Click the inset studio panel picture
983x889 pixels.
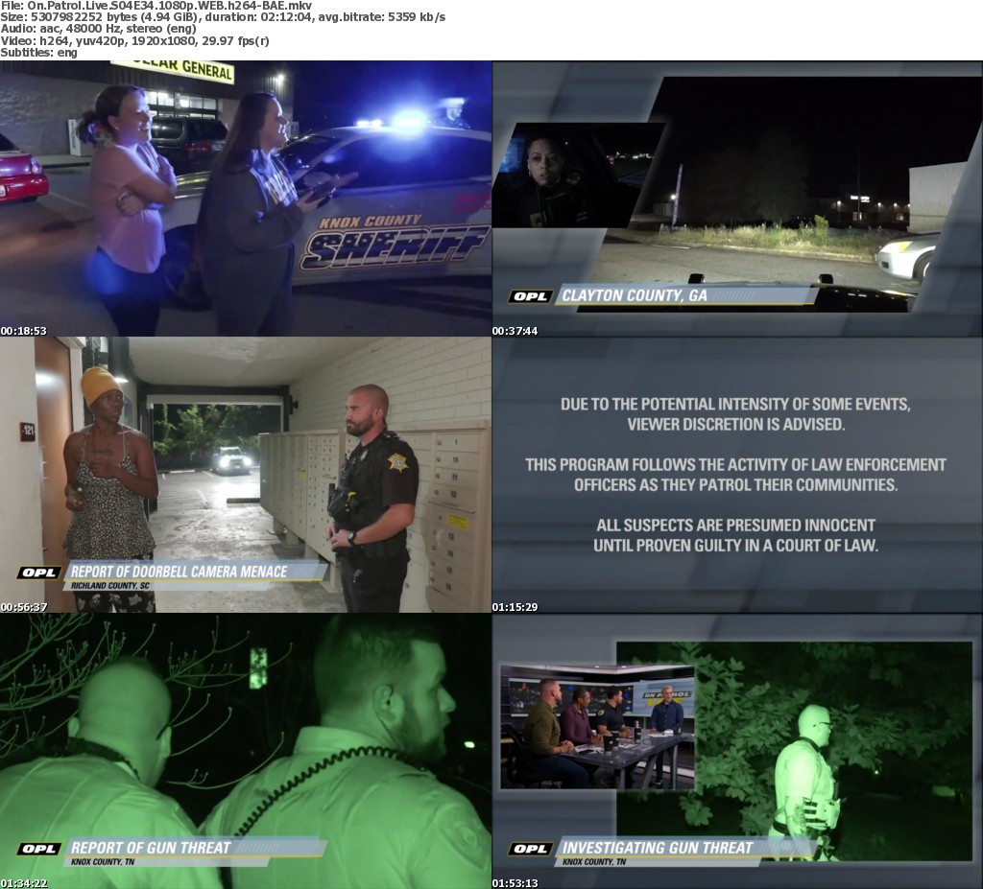click(x=596, y=726)
